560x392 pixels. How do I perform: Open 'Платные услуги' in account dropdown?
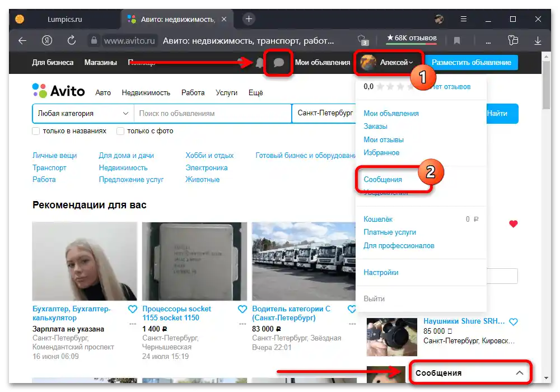coord(390,232)
